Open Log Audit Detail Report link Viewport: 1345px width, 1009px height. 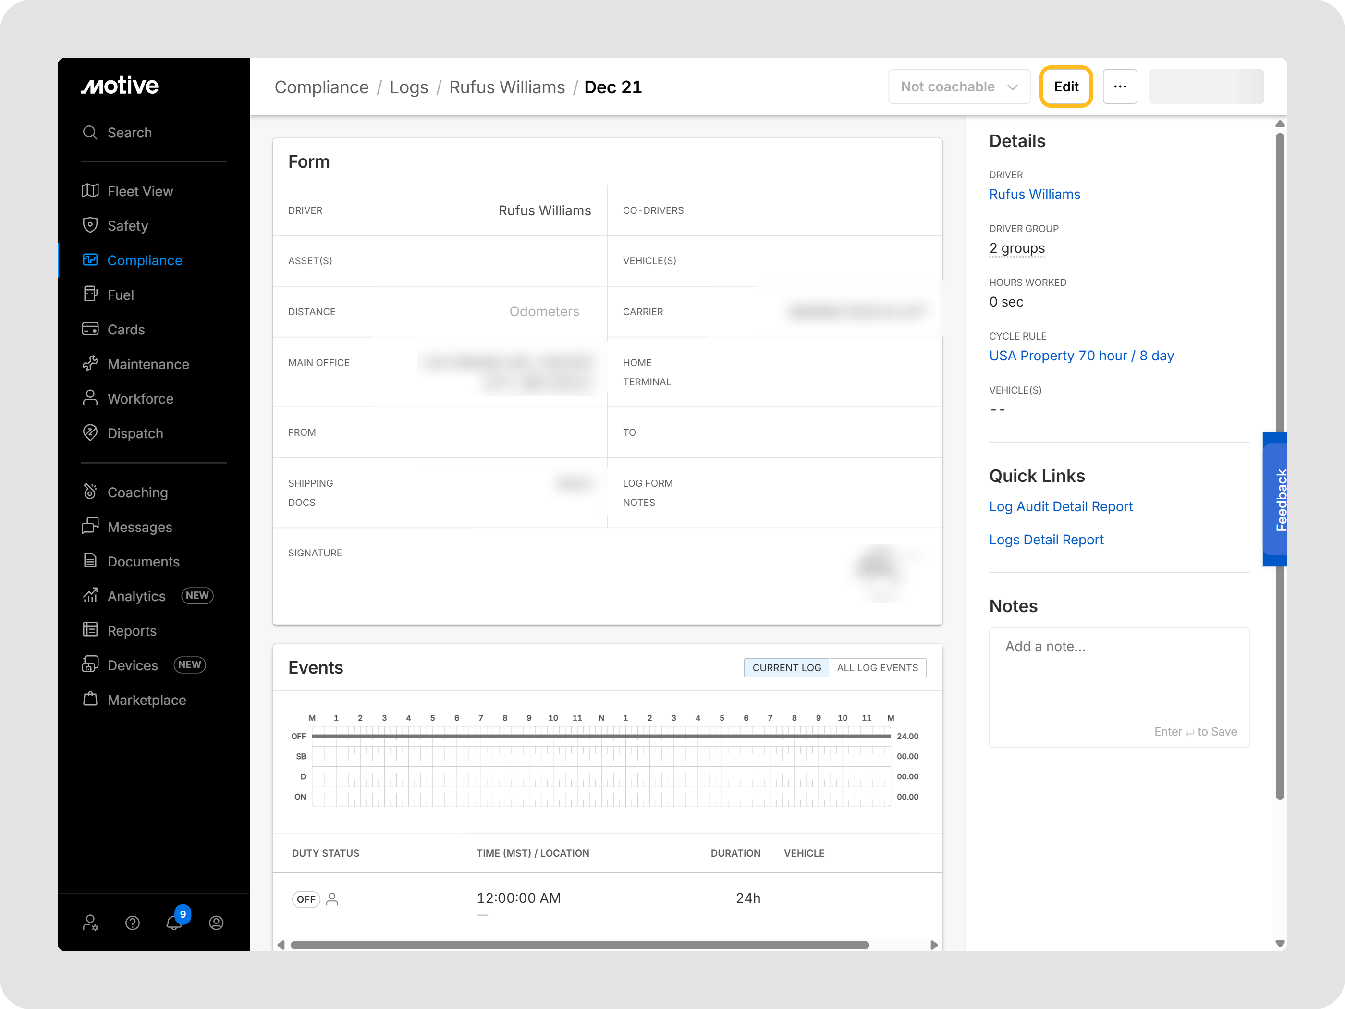coord(1061,506)
